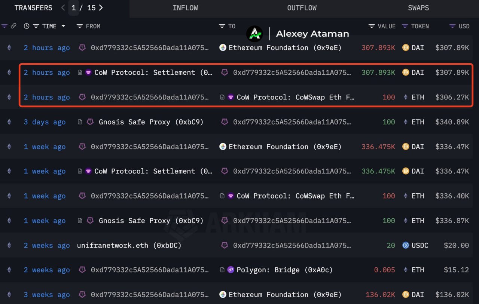The height and width of the screenshot is (304, 479).
Task: Open the sender address in the $15.12 row
Action: coord(150,270)
